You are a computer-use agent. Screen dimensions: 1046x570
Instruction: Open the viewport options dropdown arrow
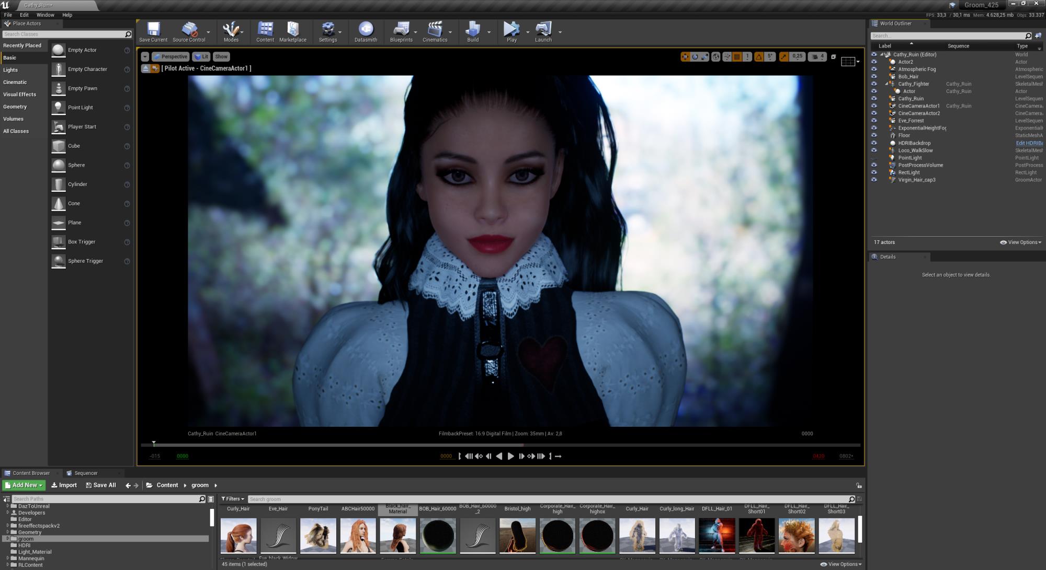[145, 56]
